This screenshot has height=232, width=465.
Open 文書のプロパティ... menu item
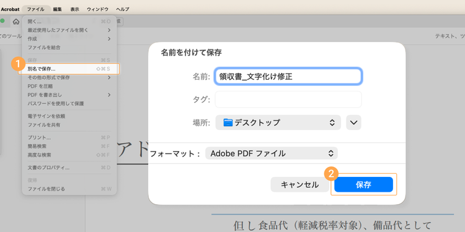click(x=69, y=168)
